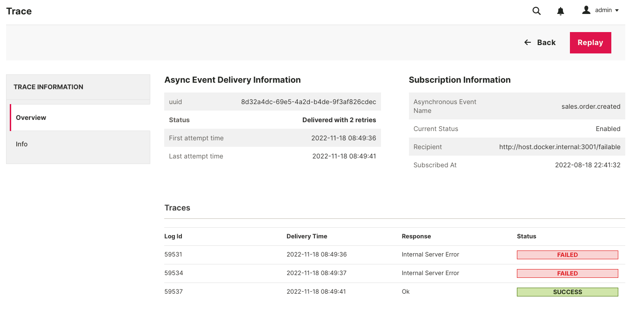Click the recipient URL host.docker.internal
Image resolution: width=629 pixels, height=309 pixels.
(x=560, y=147)
